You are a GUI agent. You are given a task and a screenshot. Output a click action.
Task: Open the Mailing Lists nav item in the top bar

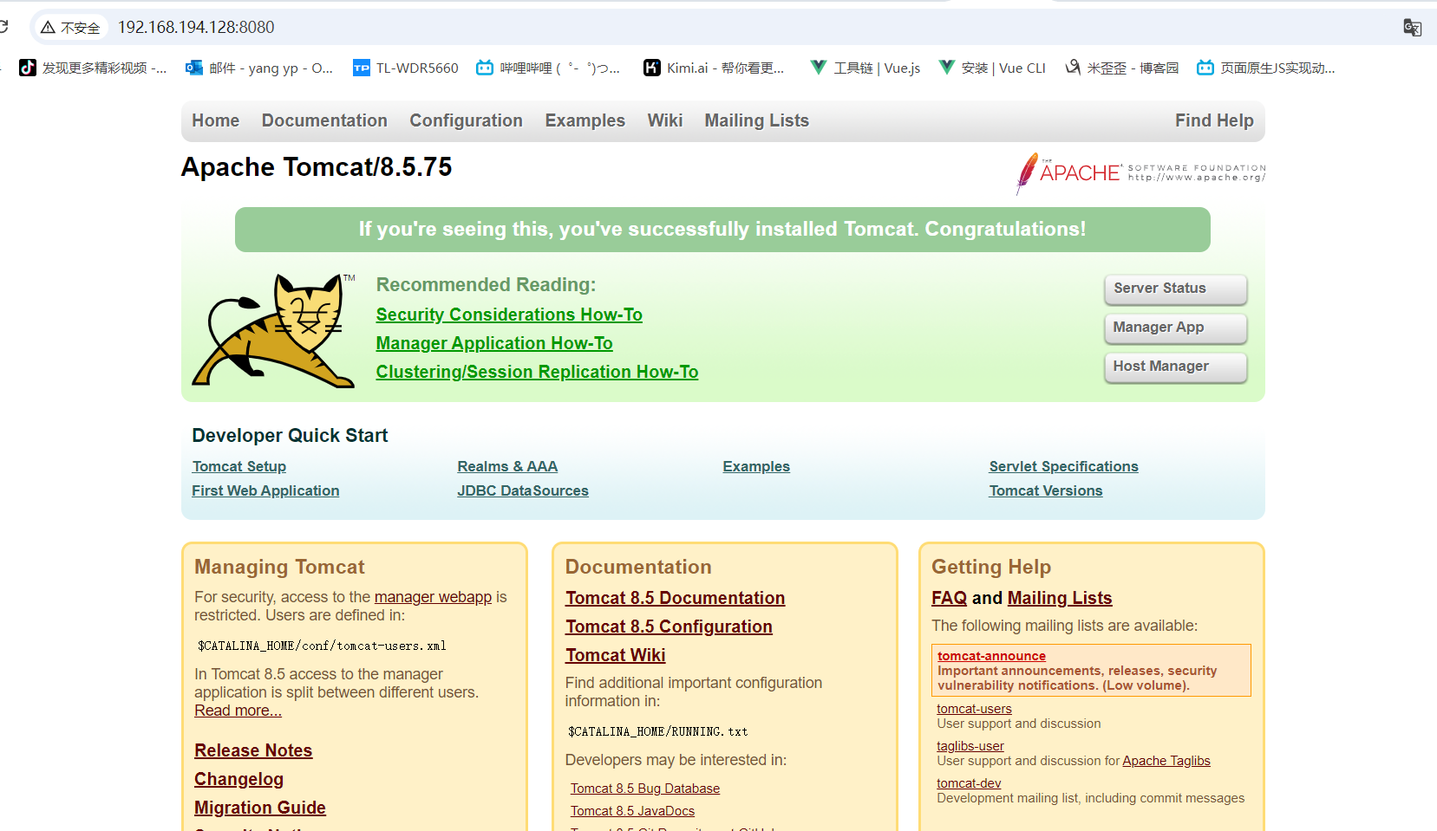[x=756, y=120]
